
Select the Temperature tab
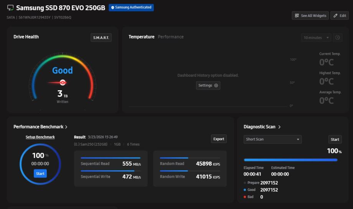[x=141, y=37]
